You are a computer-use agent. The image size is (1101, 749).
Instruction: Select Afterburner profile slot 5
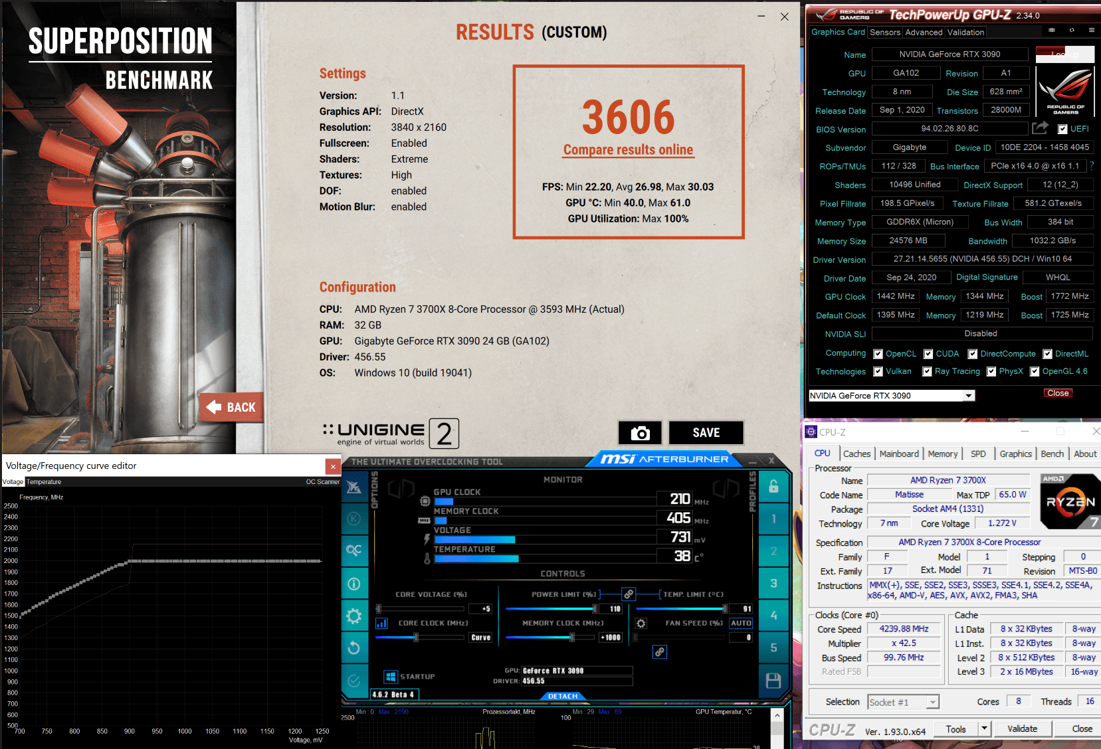pos(773,648)
